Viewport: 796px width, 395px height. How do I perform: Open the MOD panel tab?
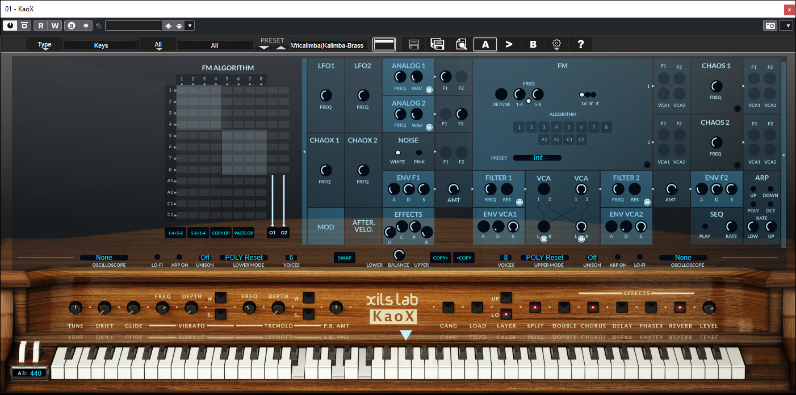[325, 227]
